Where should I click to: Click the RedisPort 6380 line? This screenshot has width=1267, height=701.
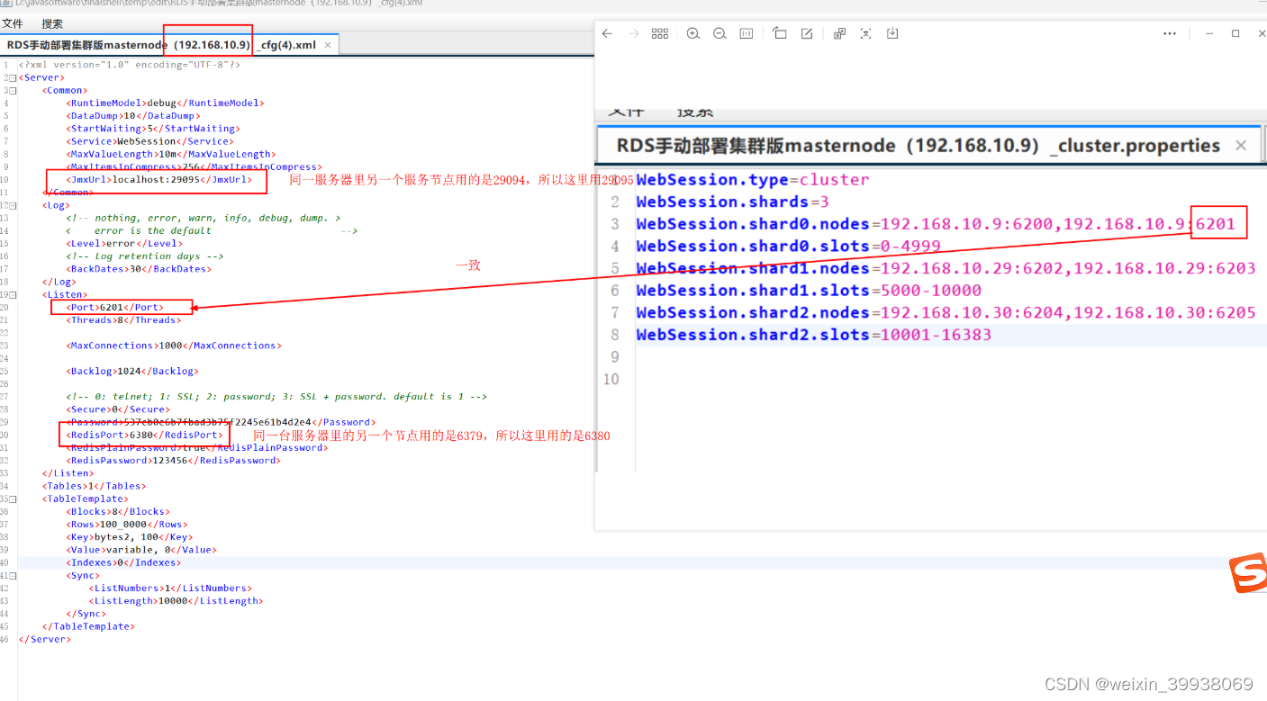pyautogui.click(x=145, y=435)
